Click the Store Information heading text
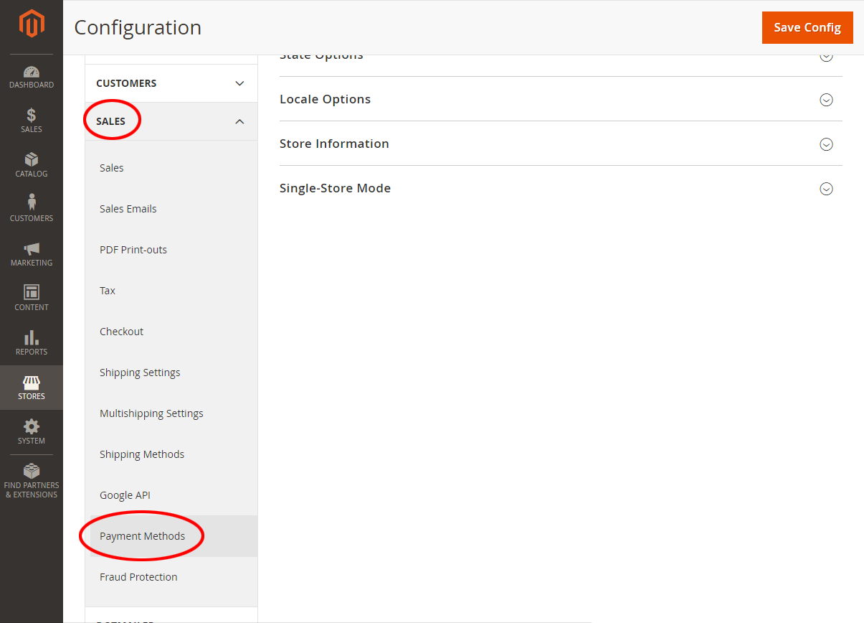The image size is (864, 623). point(334,144)
